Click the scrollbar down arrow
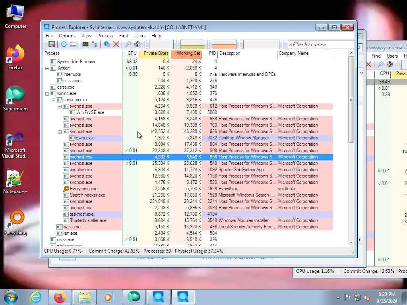Screen dimensions: 407x305 pyautogui.click(x=351, y=243)
